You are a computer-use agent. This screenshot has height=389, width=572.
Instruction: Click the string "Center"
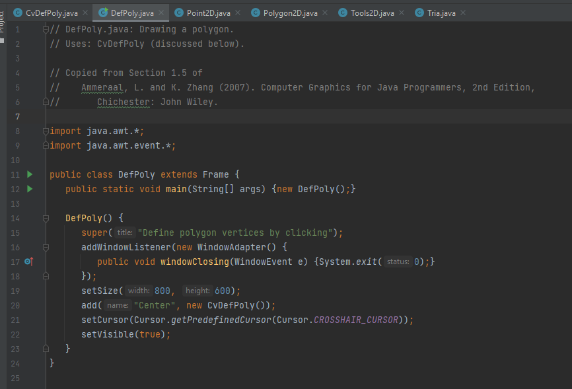[x=155, y=305]
